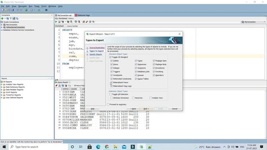Click the Source/Destination wizard step link
The width and height of the screenshot is (267, 150).
coord(97,48)
